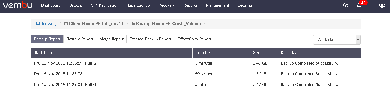Open the OffsiteCopy Report tab

click(x=194, y=39)
